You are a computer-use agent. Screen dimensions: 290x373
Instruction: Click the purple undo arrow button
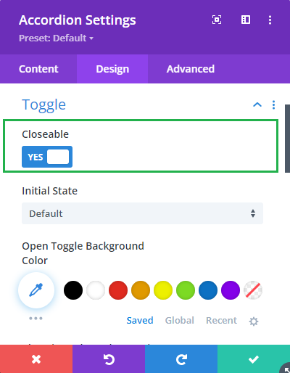(109, 359)
